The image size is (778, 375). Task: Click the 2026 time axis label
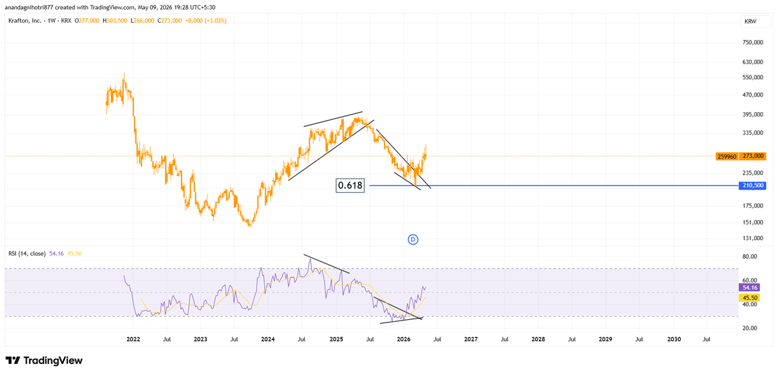403,339
